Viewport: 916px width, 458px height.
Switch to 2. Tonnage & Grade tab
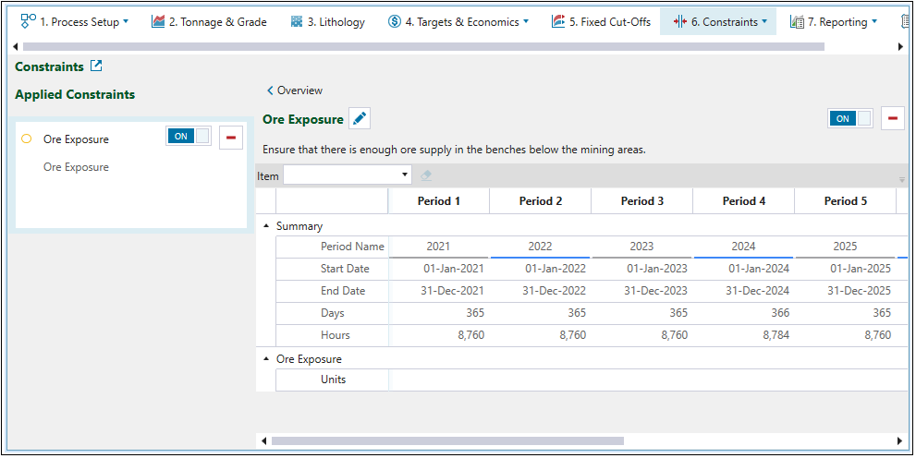coord(209,21)
